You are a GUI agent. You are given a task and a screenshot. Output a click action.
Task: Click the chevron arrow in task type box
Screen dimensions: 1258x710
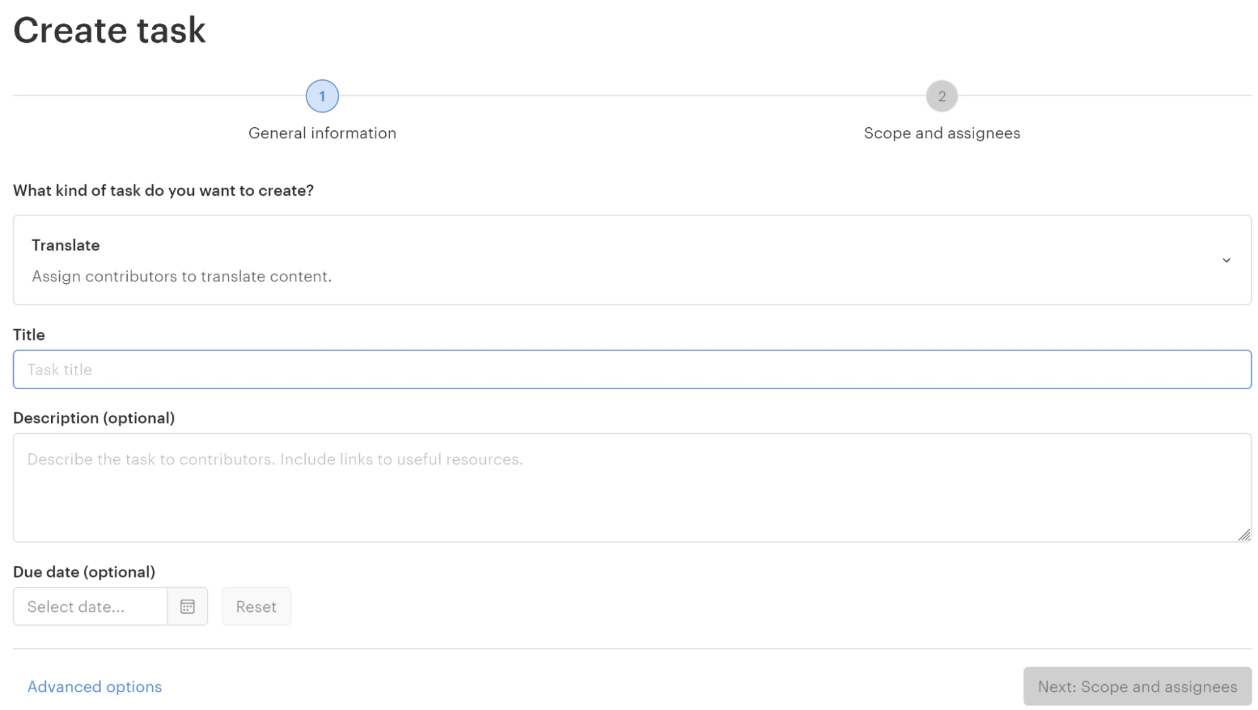pyautogui.click(x=1226, y=260)
